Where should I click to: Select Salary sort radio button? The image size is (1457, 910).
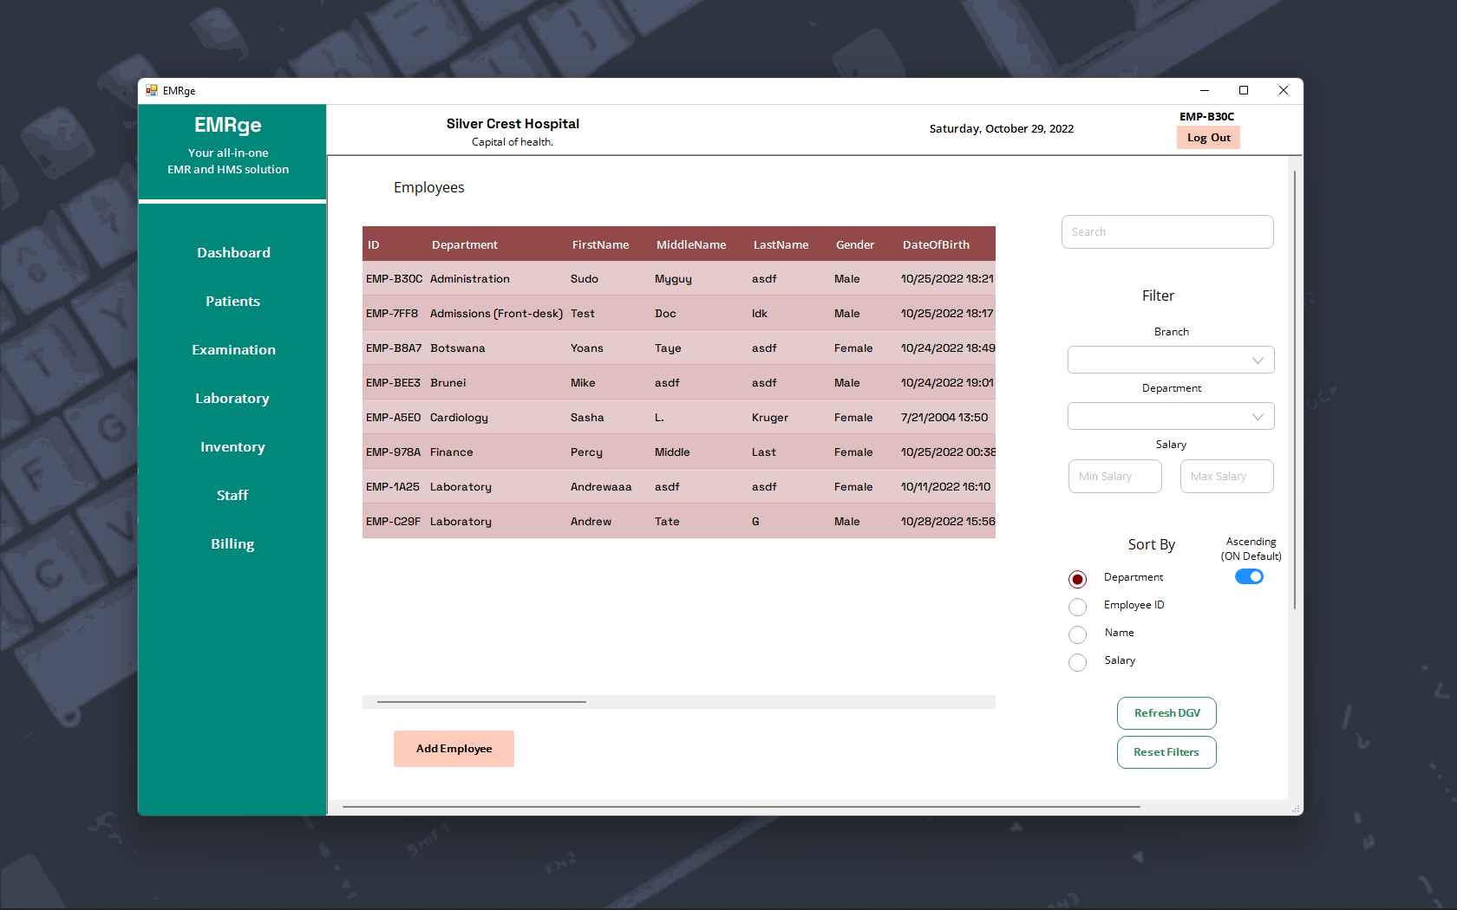point(1077,662)
